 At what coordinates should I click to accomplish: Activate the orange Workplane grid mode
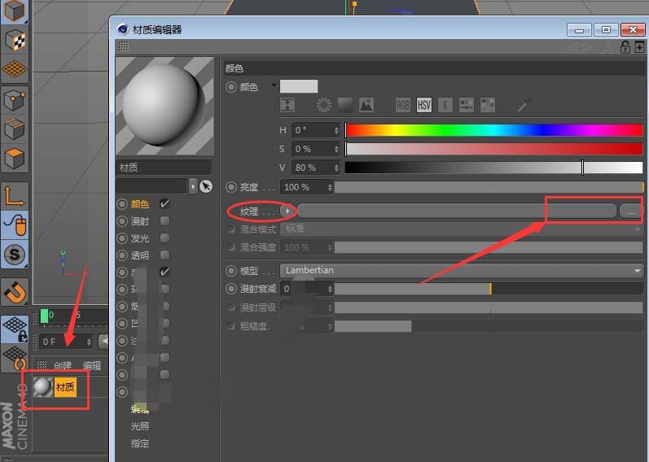point(15,68)
